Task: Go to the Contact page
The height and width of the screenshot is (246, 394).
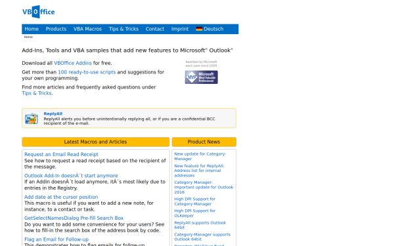Action: click(x=155, y=29)
